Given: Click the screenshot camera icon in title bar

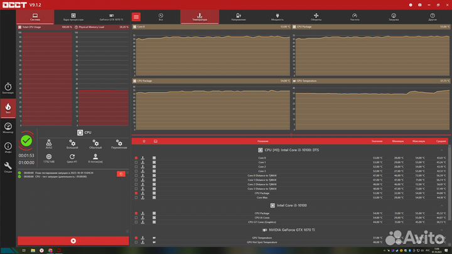Looking at the screenshot, I should (x=420, y=5).
